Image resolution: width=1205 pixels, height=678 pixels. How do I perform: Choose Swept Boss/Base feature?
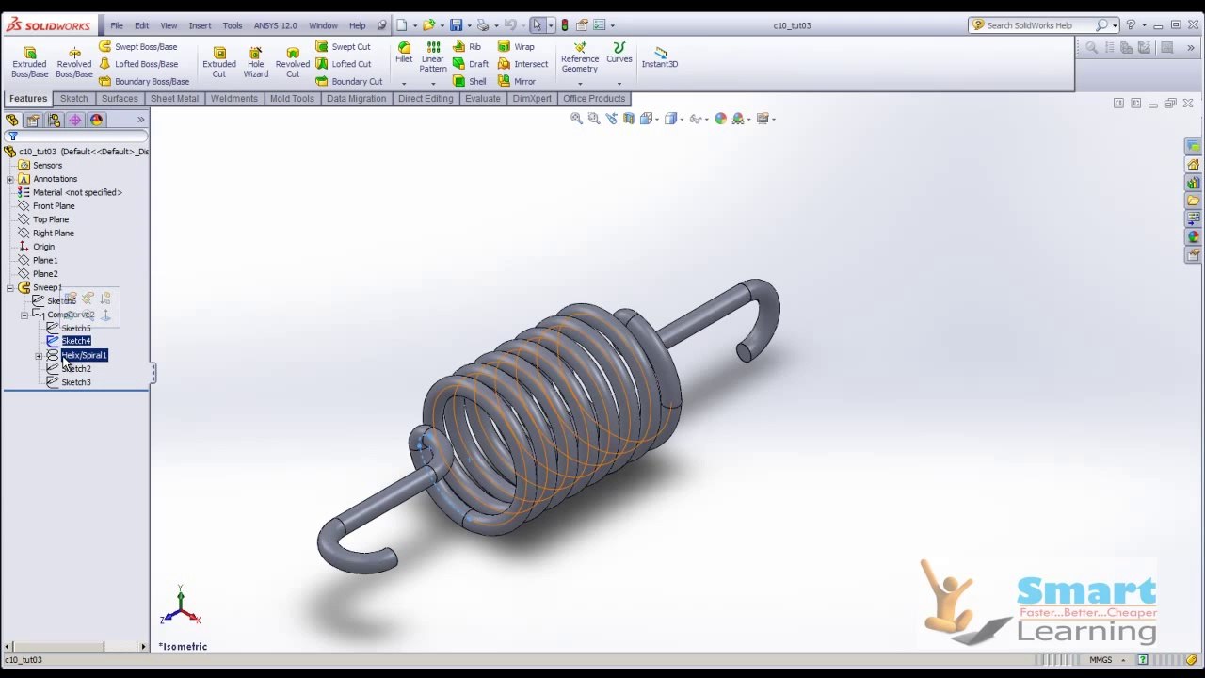(x=137, y=46)
